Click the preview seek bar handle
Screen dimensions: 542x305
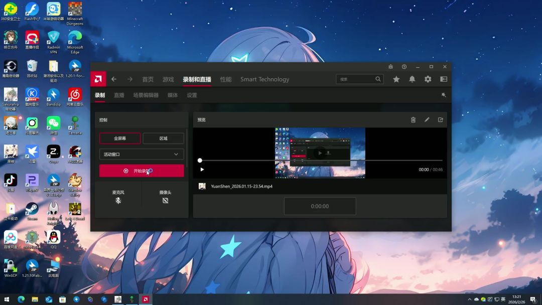[200, 160]
